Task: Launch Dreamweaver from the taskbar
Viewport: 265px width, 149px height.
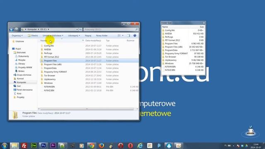Action: pos(34,146)
